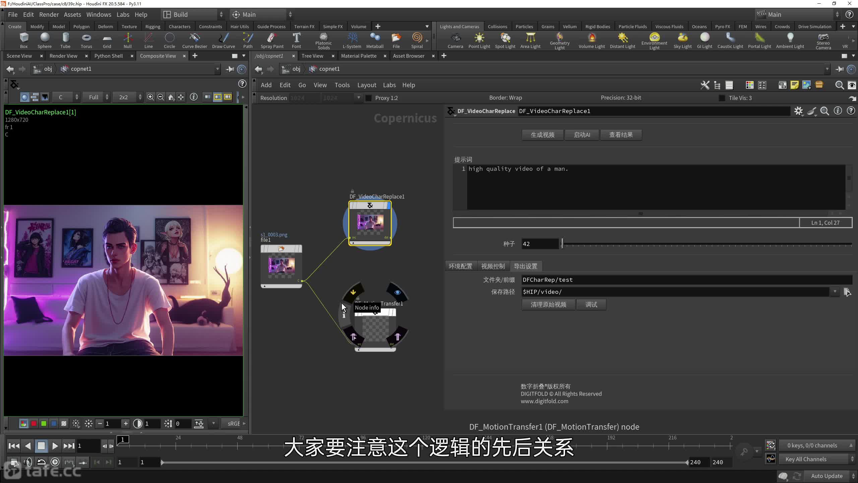
Task: Enable the Tile Vis checkbox
Action: (722, 98)
